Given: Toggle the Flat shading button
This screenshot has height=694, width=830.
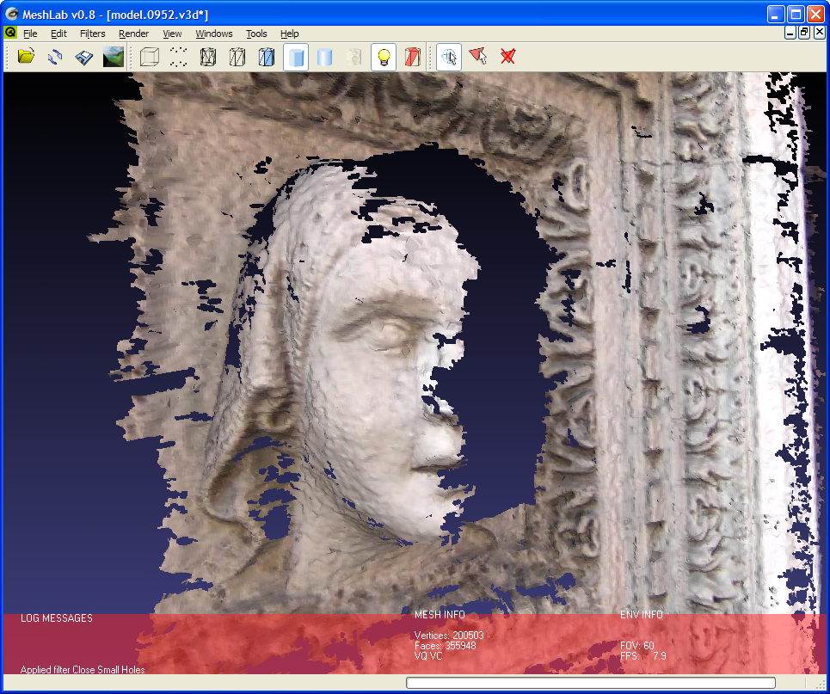Looking at the screenshot, I should pyautogui.click(x=296, y=58).
